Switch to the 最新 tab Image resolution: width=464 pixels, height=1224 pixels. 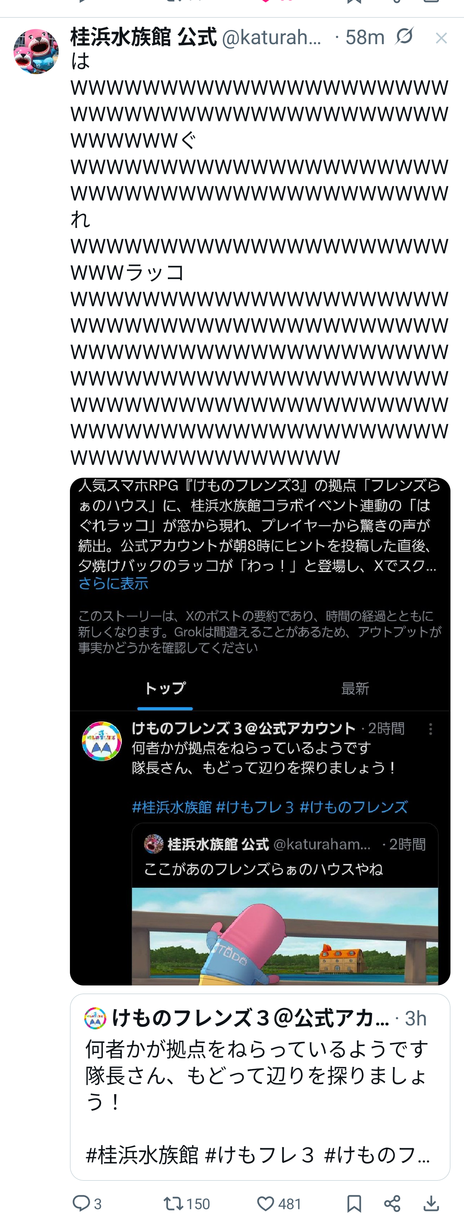pos(355,688)
